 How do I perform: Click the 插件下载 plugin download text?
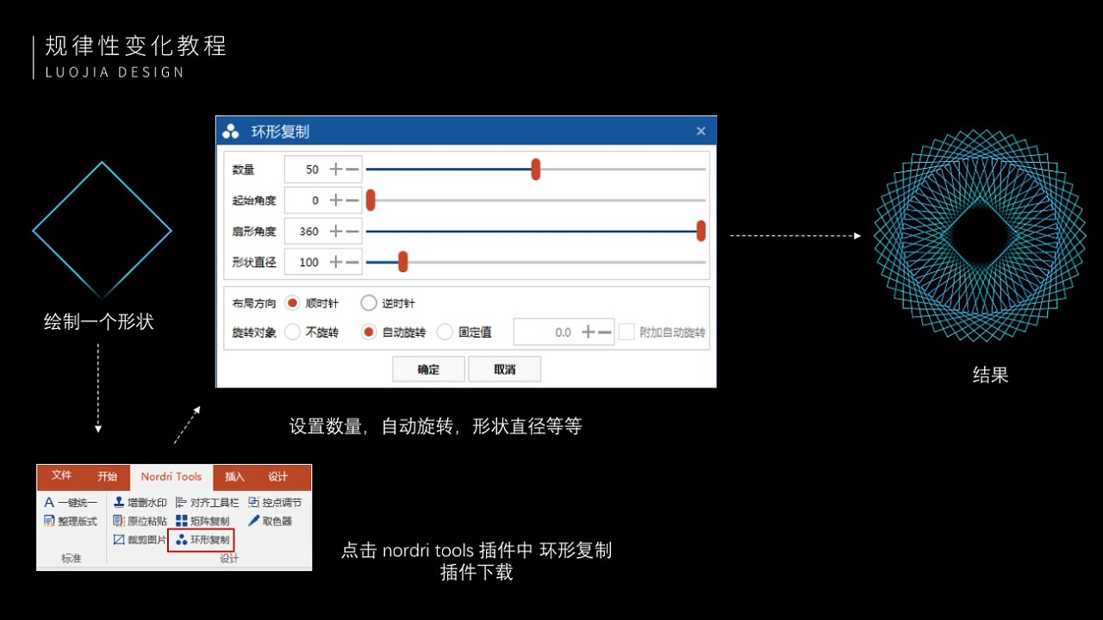(477, 573)
